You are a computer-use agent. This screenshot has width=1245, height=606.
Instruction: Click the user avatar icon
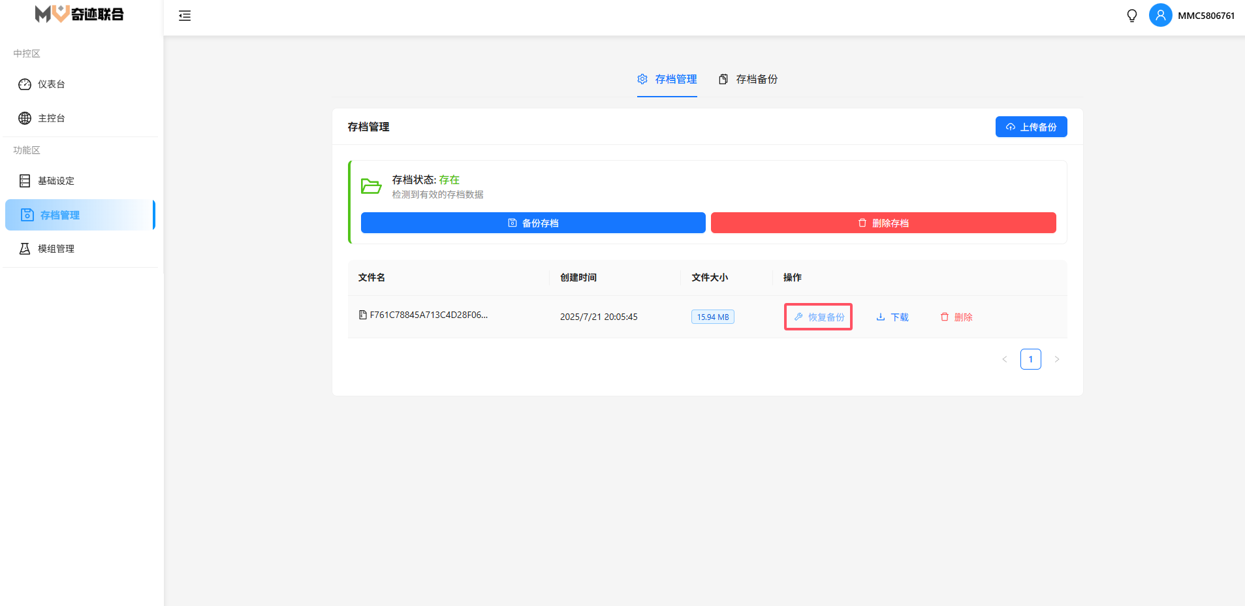coord(1160,16)
